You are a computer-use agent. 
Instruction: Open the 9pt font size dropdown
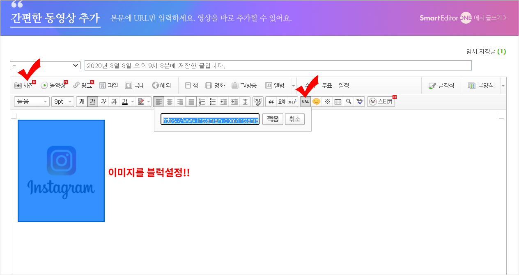[63, 102]
